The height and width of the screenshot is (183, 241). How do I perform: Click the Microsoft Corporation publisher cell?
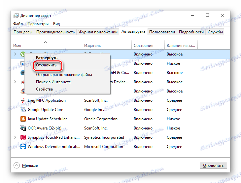104,147
